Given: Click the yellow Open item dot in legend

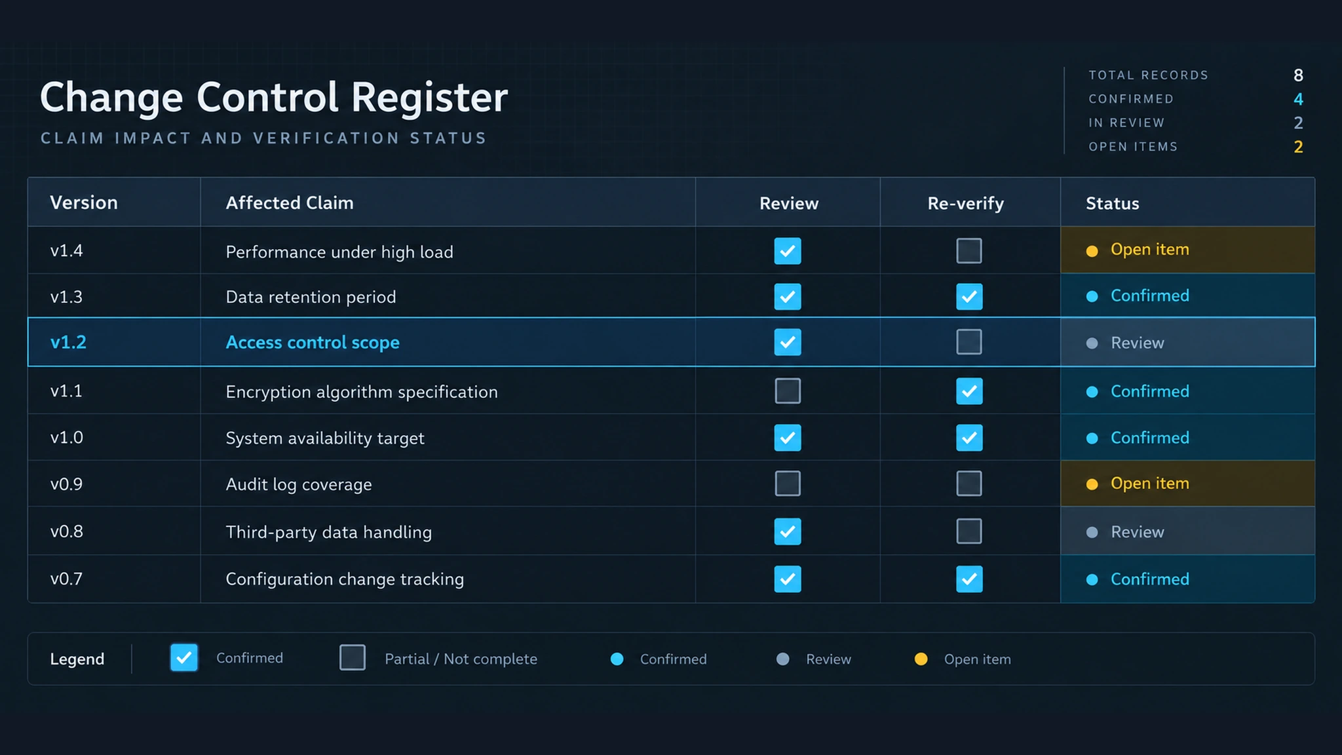Looking at the screenshot, I should [x=921, y=659].
